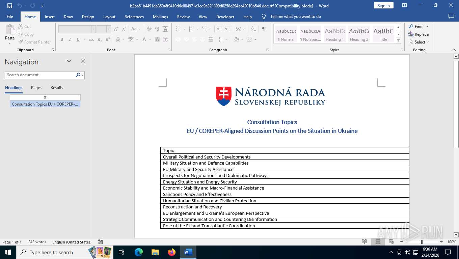459x259 pixels.
Task: Apply the Heading 1 style
Action: click(x=334, y=34)
